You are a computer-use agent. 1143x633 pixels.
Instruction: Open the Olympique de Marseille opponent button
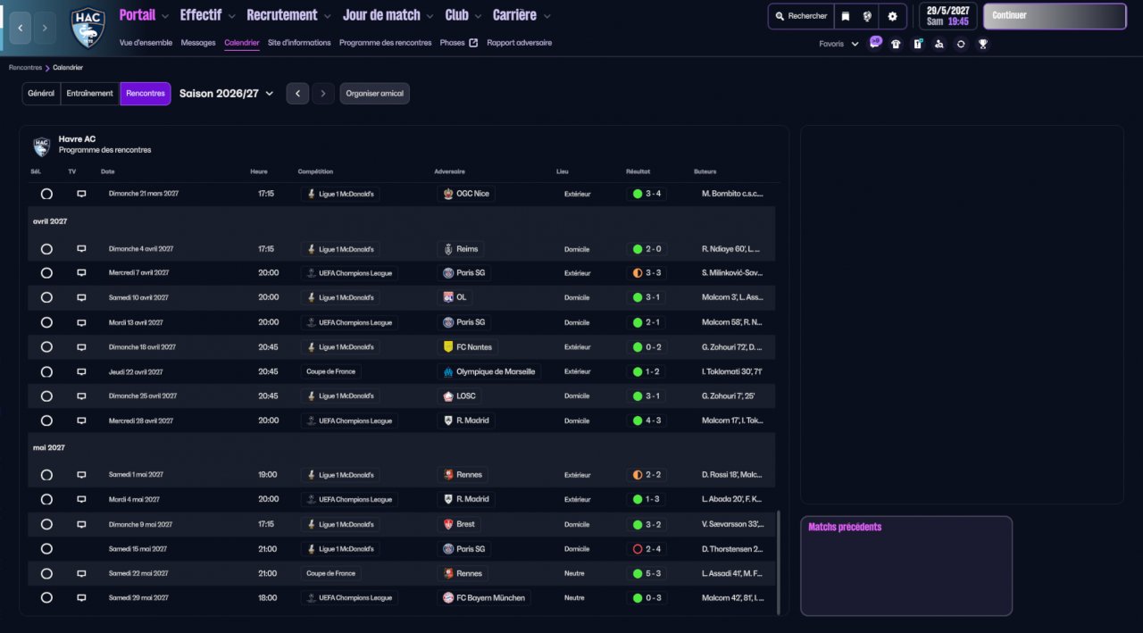click(x=490, y=371)
